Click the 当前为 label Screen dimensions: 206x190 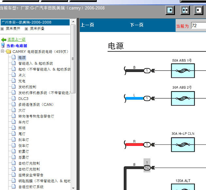click(x=182, y=26)
